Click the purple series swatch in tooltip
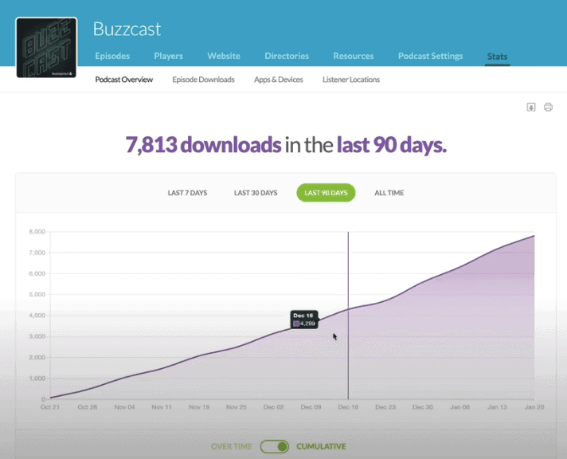 [296, 324]
